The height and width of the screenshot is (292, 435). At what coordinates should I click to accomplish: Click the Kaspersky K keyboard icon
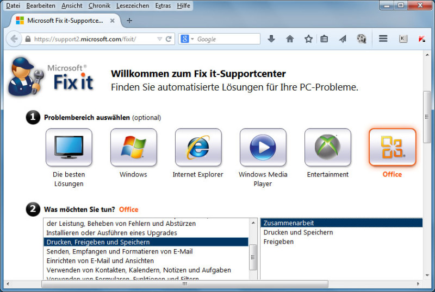pos(403,39)
